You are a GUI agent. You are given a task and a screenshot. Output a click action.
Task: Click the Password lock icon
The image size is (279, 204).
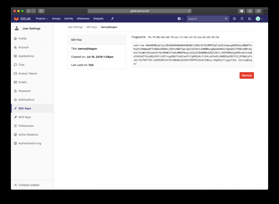coord(15,91)
